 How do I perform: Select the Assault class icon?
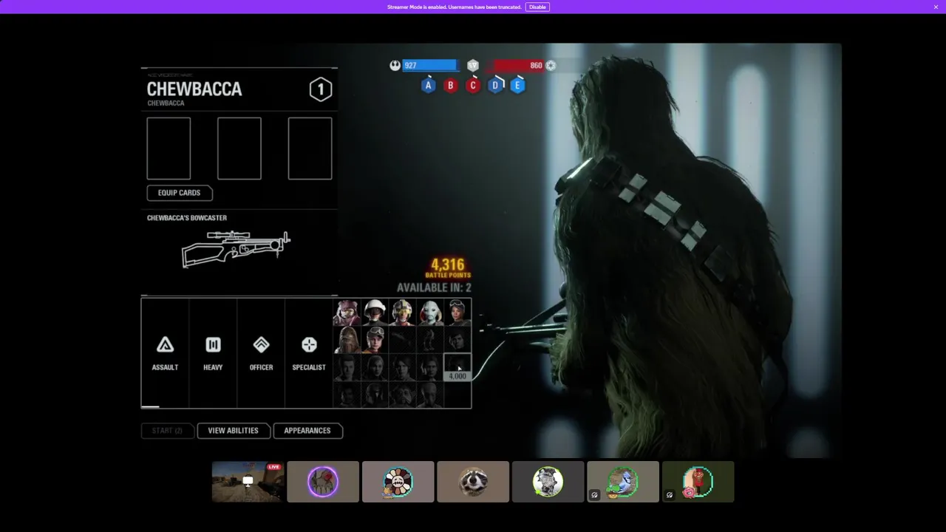165,345
